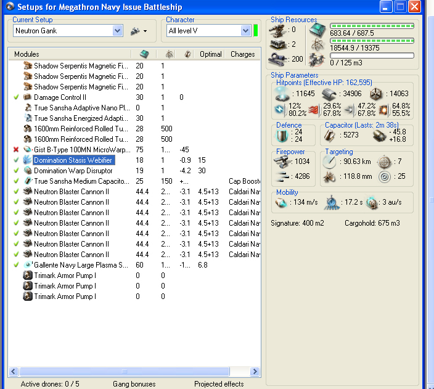This screenshot has height=389, width=434.
Task: Click the sensor strength icon showing 25
Action: click(x=385, y=176)
